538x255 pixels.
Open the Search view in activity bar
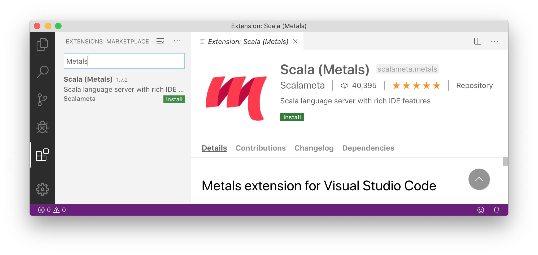tap(42, 72)
